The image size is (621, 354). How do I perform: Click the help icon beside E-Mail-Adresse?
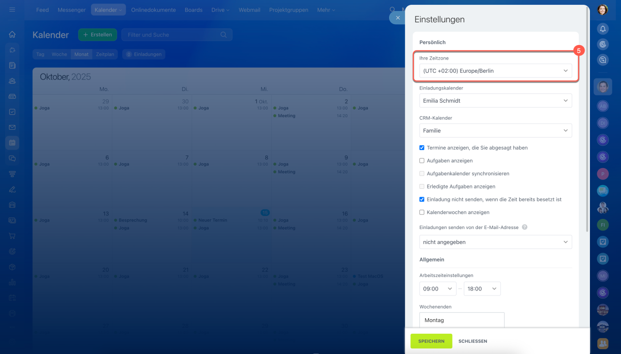tap(524, 227)
